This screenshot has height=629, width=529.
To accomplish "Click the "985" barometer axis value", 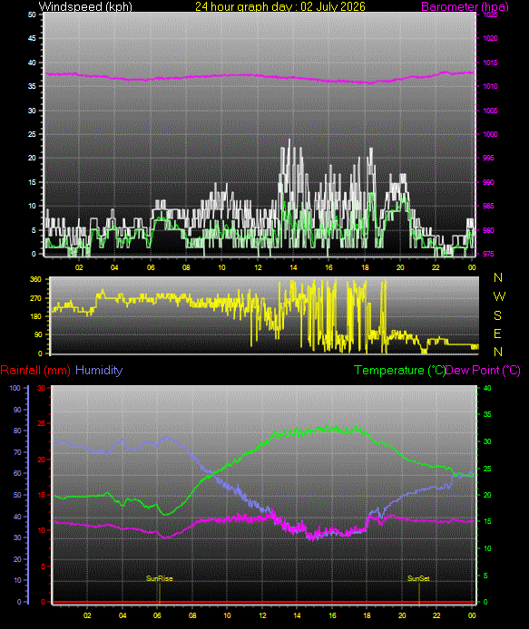I will click(488, 206).
